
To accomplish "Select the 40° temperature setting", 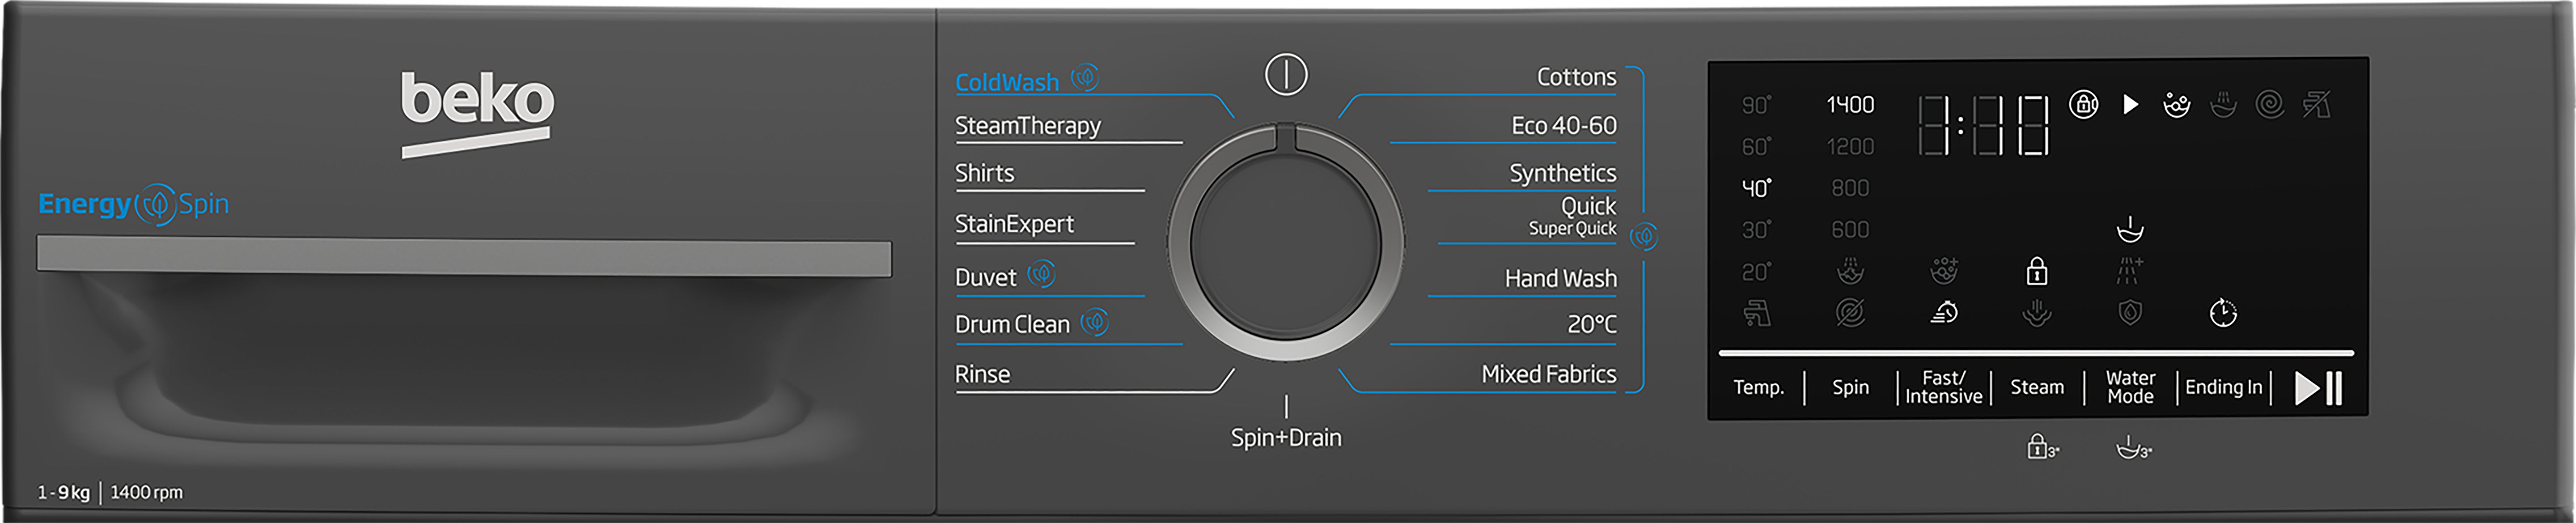I will (x=1756, y=188).
